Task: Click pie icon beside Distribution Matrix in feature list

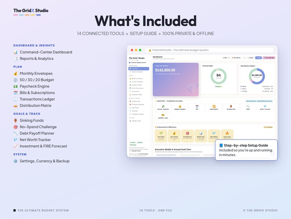Action: coord(16,106)
